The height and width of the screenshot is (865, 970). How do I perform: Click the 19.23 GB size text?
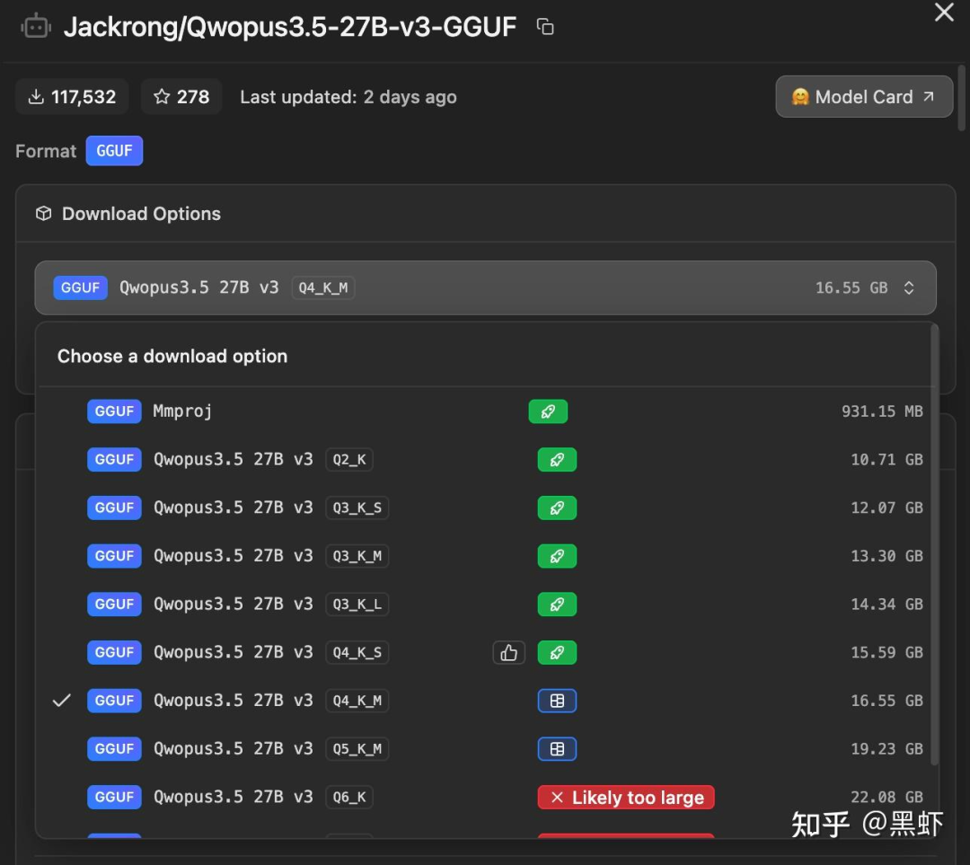[887, 749]
